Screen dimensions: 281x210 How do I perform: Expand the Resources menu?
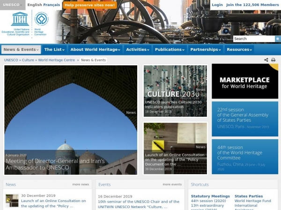click(239, 49)
